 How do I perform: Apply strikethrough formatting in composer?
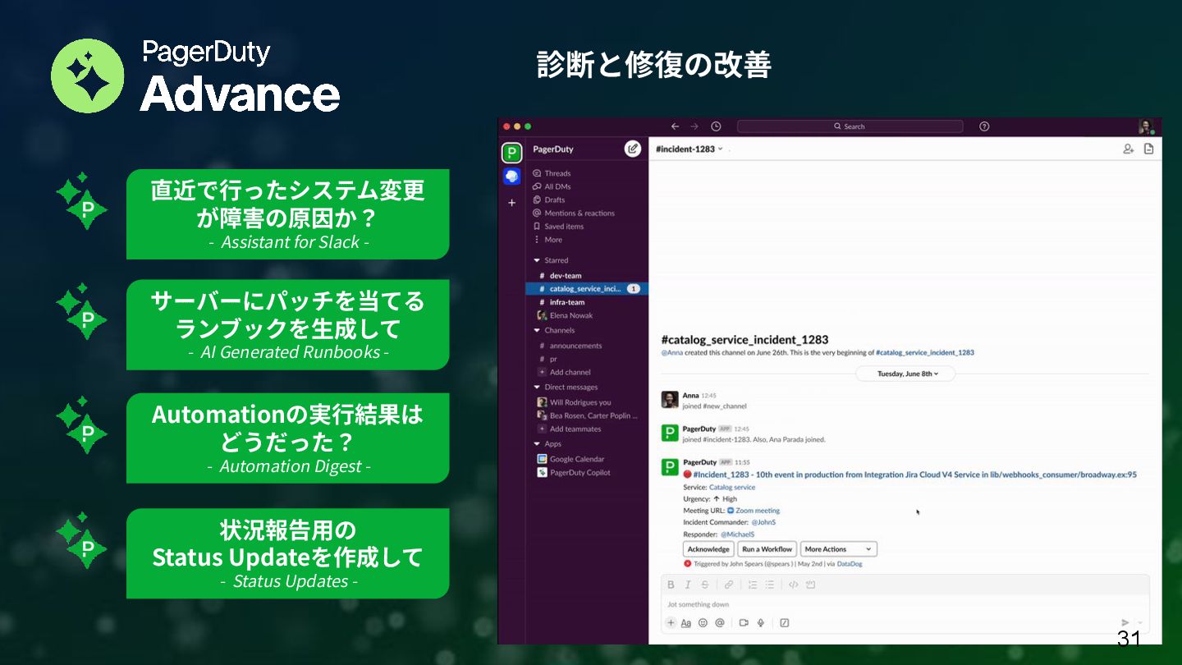tap(705, 585)
